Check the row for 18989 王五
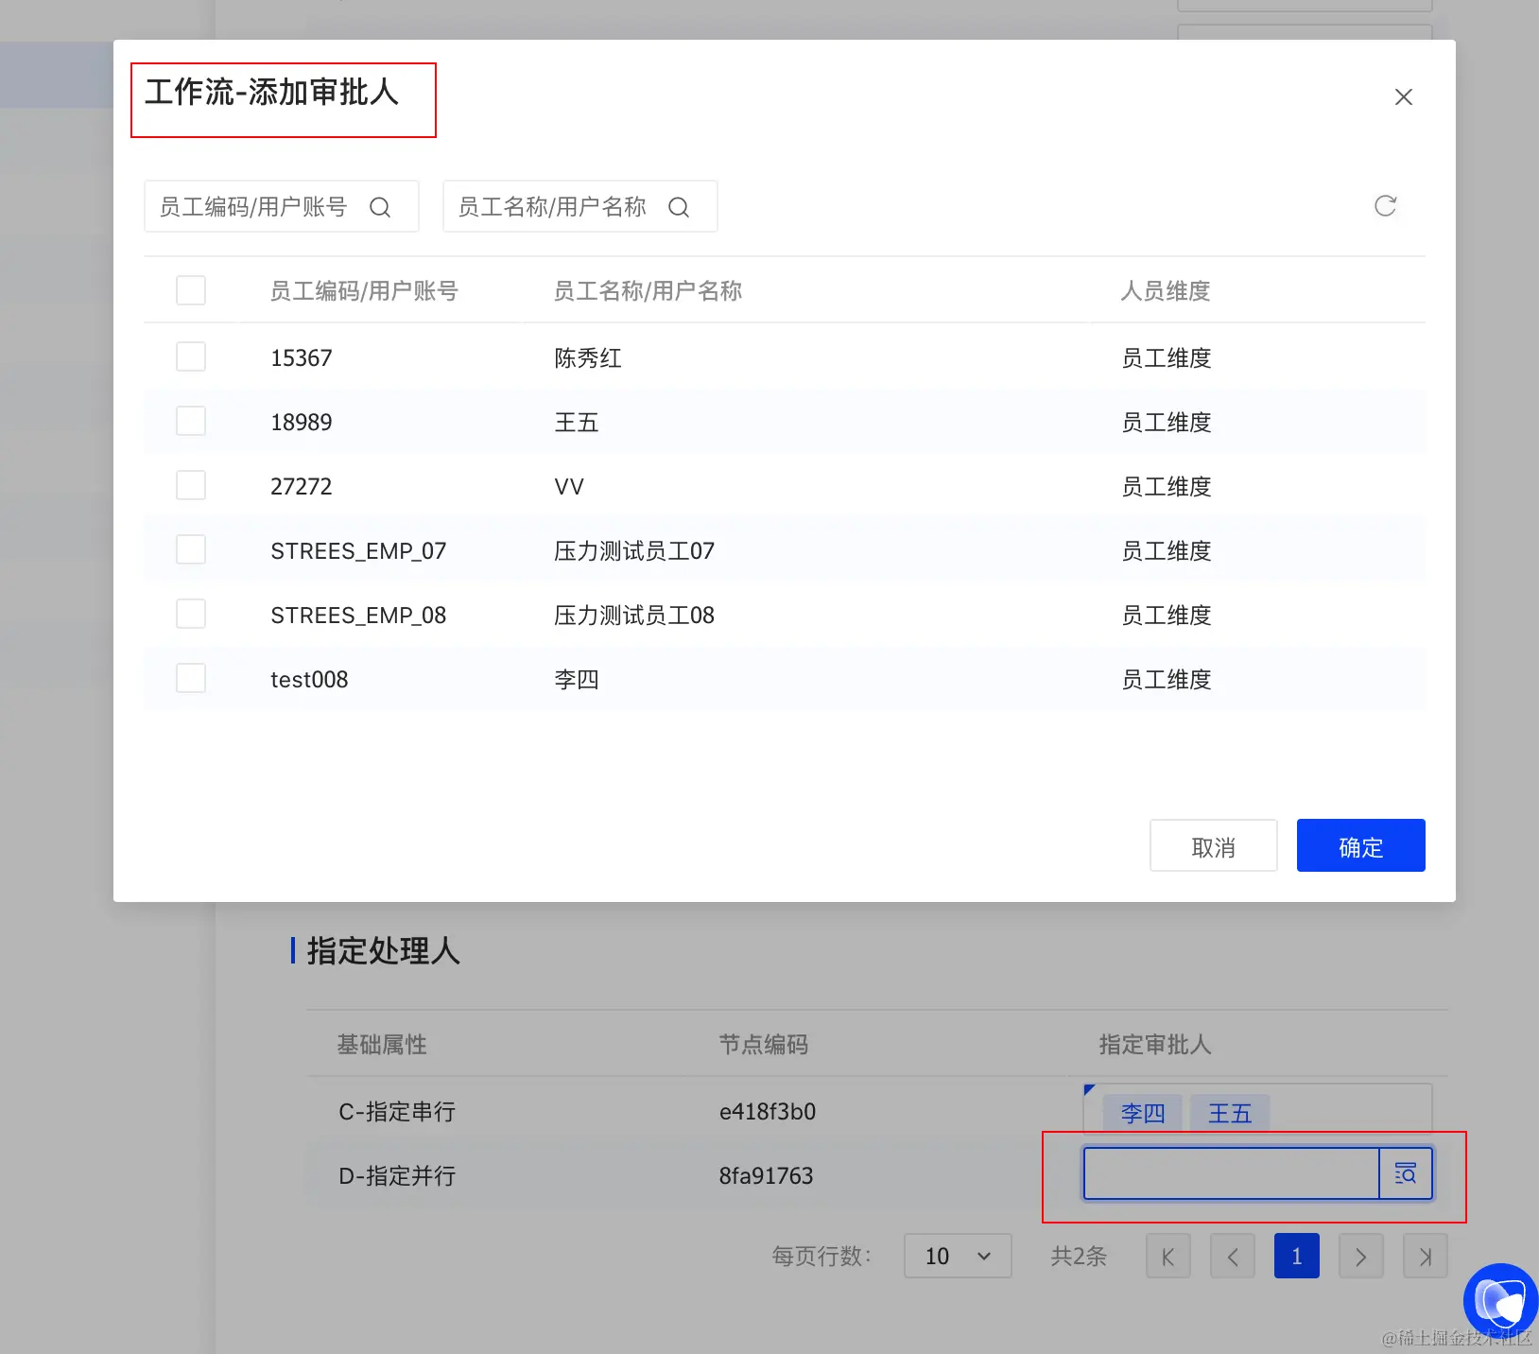The height and width of the screenshot is (1354, 1539). [191, 421]
